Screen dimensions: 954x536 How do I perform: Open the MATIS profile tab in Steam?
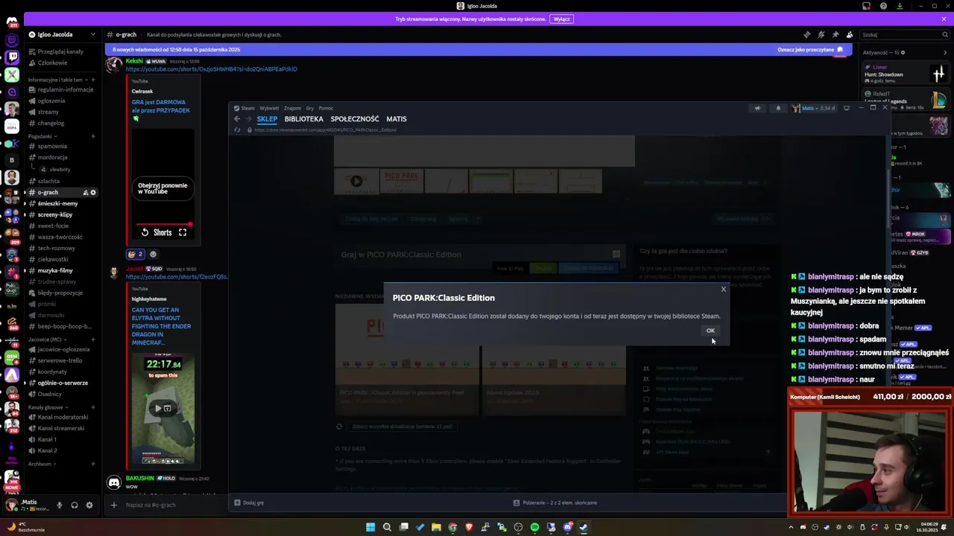[397, 119]
